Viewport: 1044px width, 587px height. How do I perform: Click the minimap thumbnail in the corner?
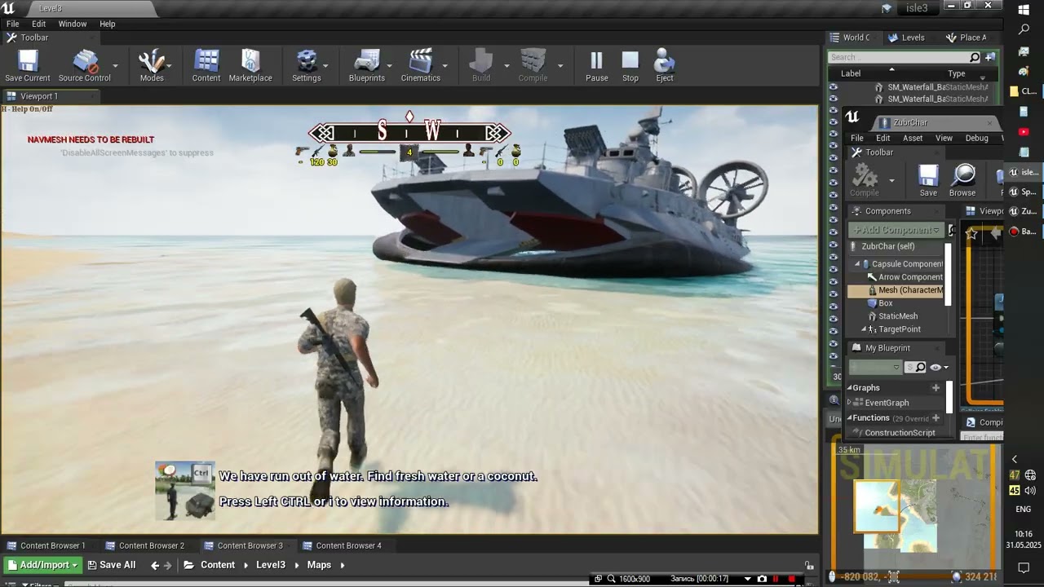point(876,505)
